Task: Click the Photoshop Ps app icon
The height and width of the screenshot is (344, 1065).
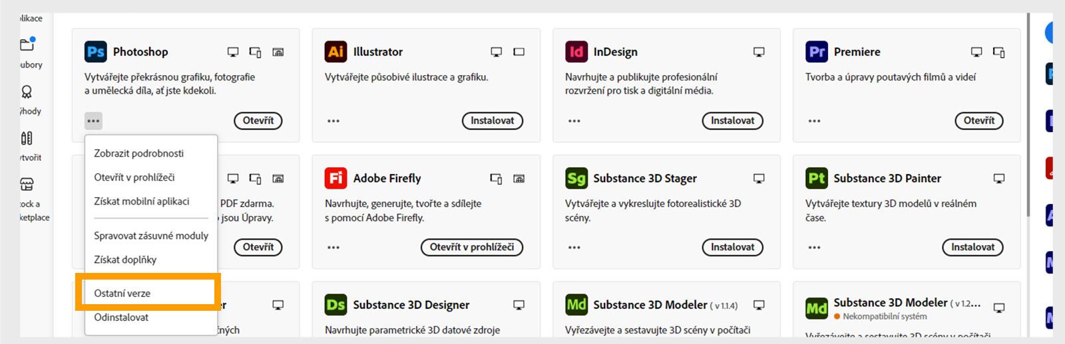Action: click(96, 52)
